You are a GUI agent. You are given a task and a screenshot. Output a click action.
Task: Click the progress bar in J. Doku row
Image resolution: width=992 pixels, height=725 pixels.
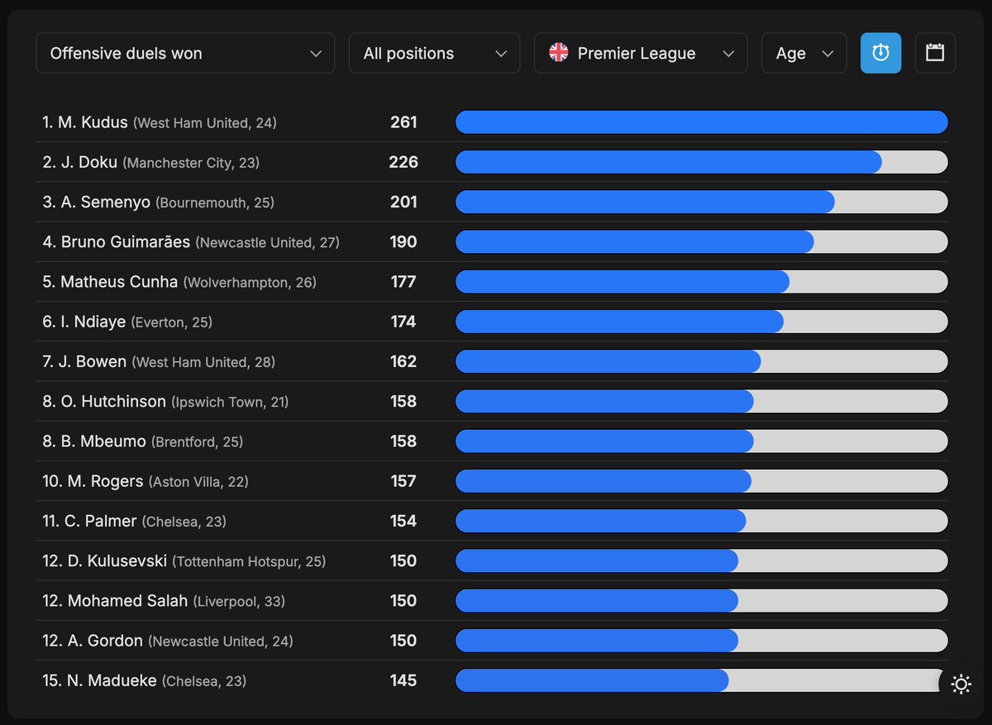701,162
